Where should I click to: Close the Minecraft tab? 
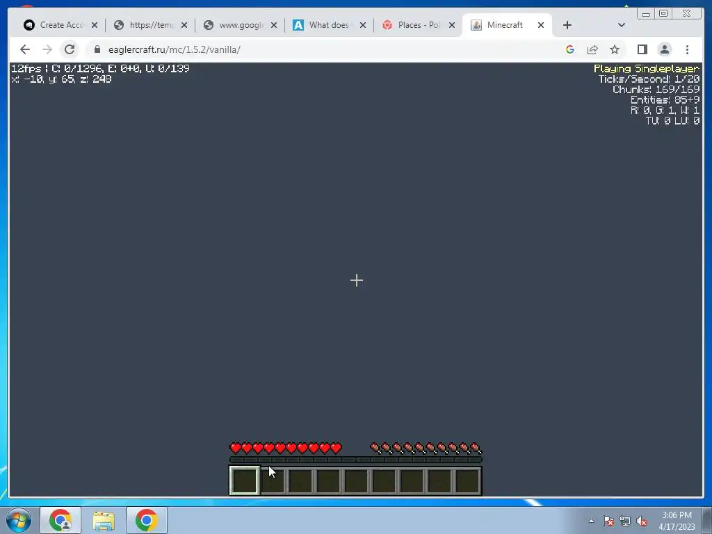(x=541, y=26)
